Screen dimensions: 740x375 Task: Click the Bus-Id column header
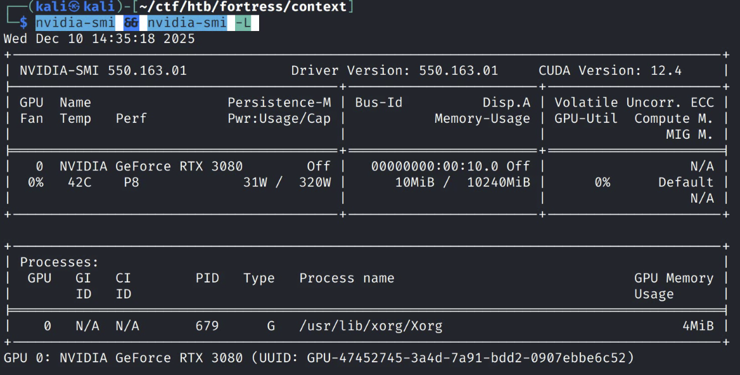378,103
